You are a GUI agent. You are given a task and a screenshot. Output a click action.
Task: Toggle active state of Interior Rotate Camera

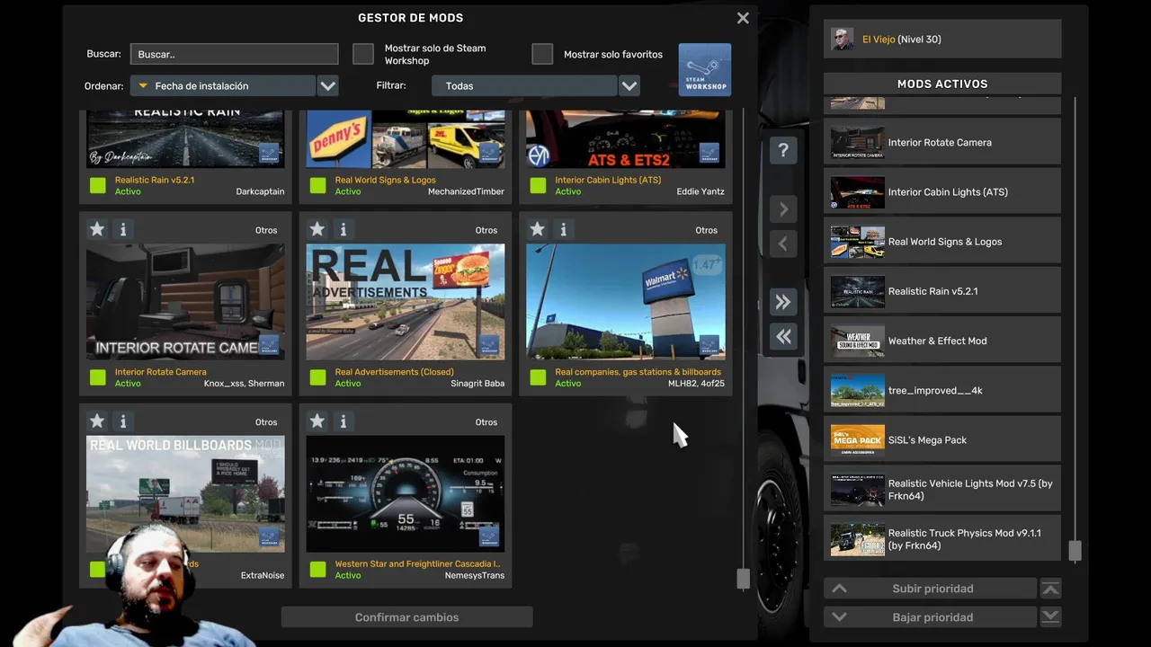[98, 377]
